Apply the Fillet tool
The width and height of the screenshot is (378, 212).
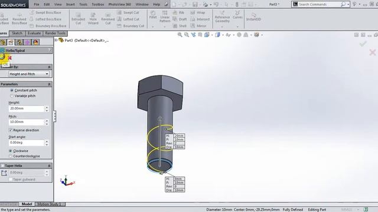click(153, 15)
